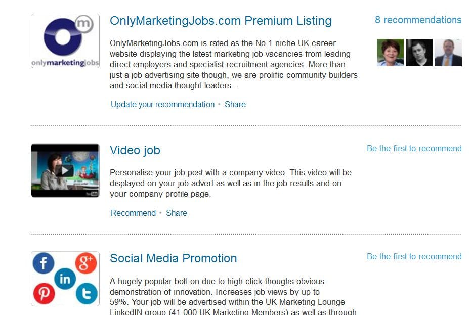View the 8 recommendations
Image resolution: width=471 pixels, height=317 pixels.
pyautogui.click(x=418, y=20)
